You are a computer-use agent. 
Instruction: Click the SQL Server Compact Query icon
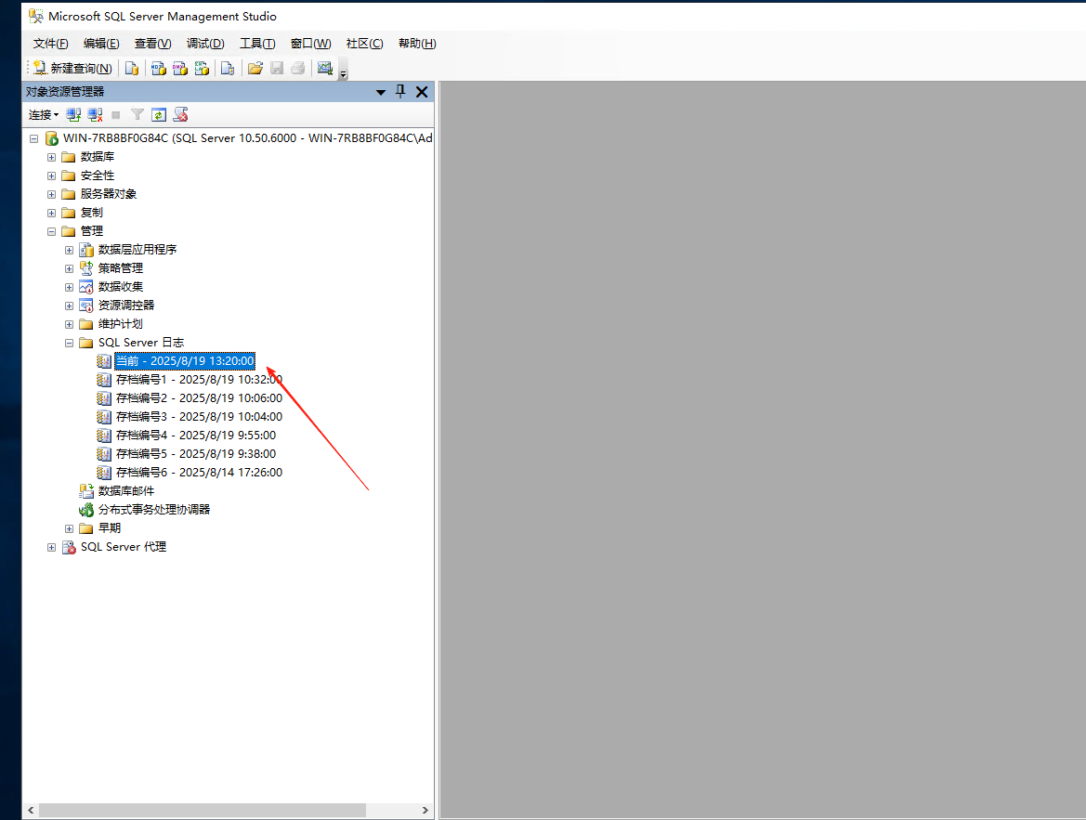228,68
